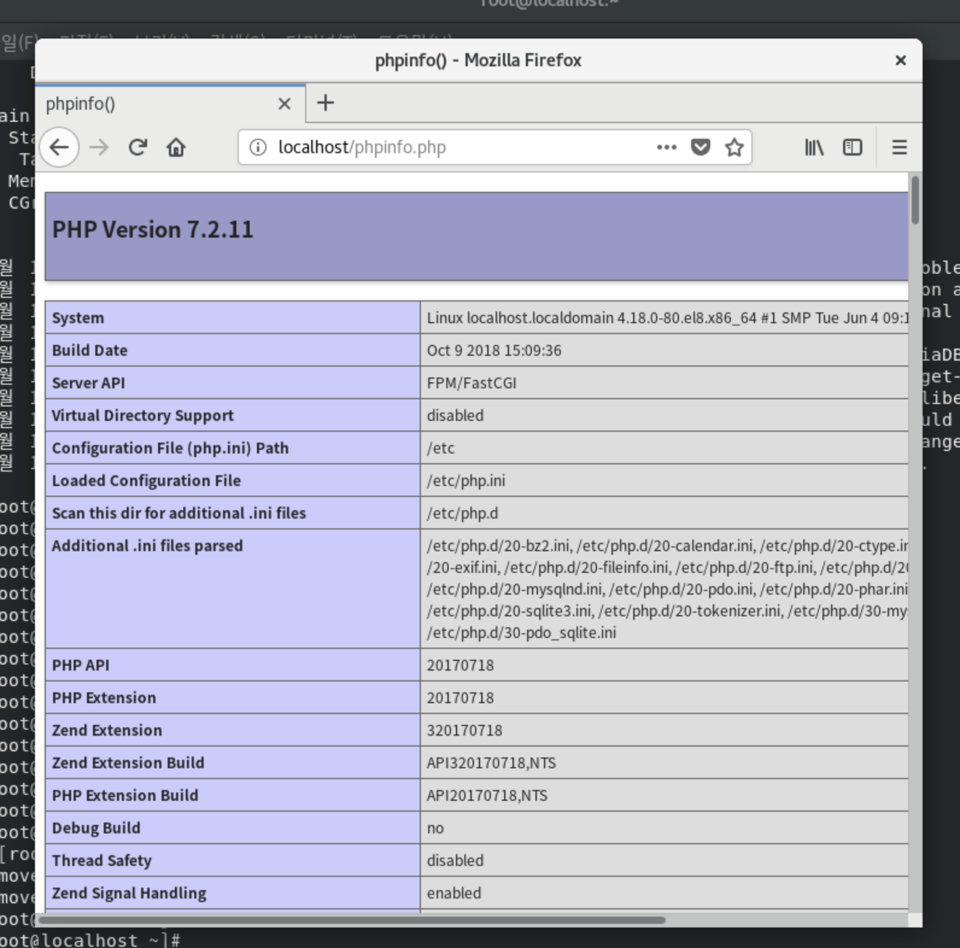The image size is (960, 948).
Task: Click the /etc/php.ini value
Action: (466, 481)
